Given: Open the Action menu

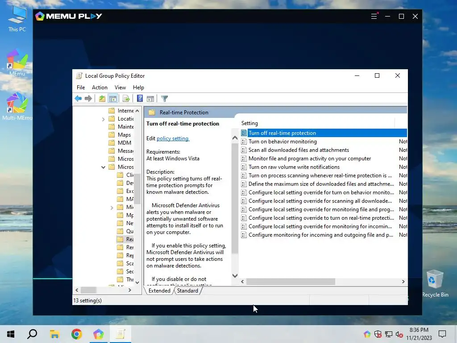Looking at the screenshot, I should (100, 88).
